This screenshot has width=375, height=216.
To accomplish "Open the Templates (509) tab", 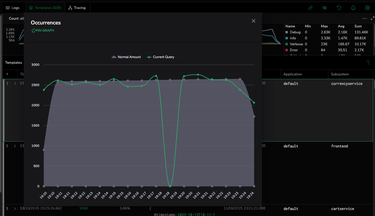I will [45, 8].
